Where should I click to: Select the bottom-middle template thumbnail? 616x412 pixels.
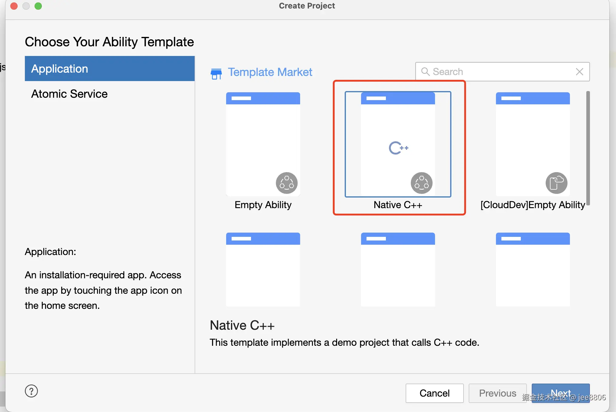(398, 269)
